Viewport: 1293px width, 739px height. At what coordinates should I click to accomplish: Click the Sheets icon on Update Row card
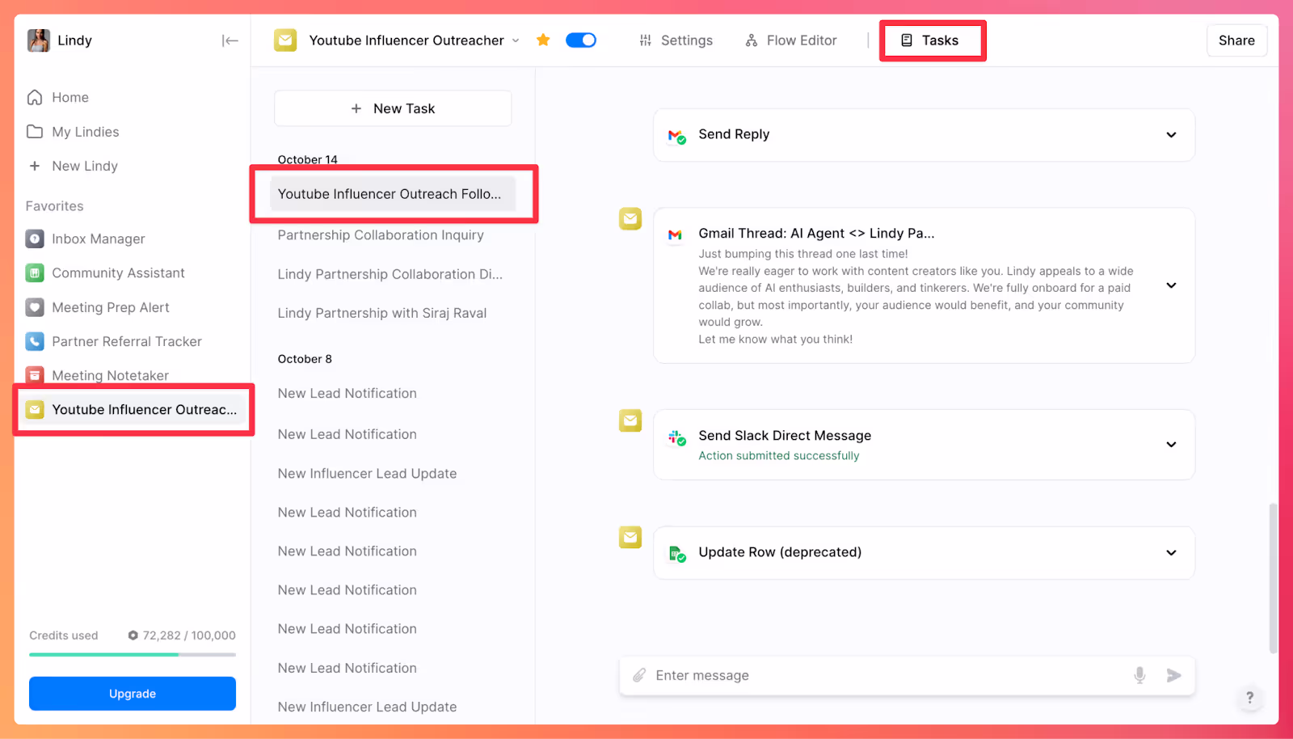pyautogui.click(x=676, y=554)
